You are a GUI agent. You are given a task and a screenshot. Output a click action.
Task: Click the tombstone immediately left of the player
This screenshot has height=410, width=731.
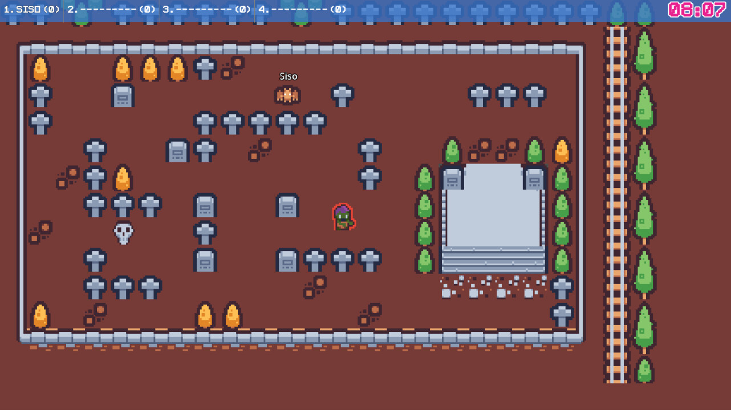287,205
